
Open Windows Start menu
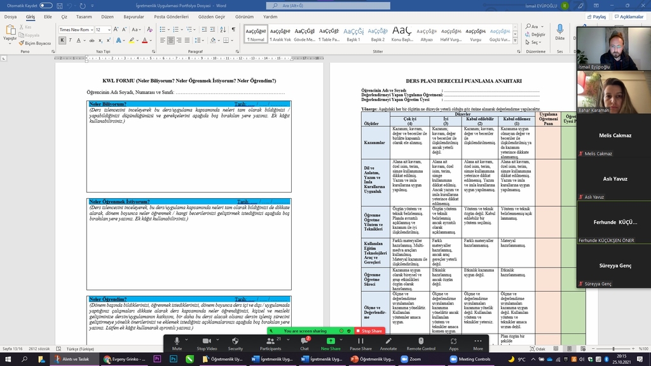(x=8, y=360)
